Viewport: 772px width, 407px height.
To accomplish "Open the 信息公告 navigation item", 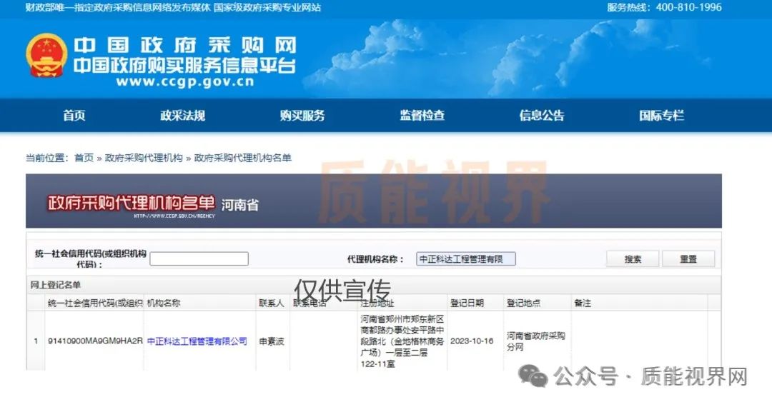I will (x=542, y=116).
